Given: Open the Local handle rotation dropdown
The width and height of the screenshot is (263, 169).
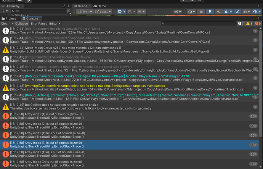Looking at the screenshot, I should click(104, 12).
